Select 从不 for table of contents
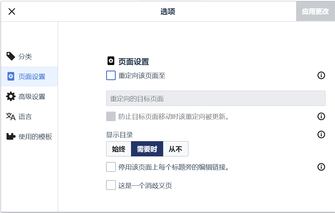The height and width of the screenshot is (213, 335). point(175,149)
